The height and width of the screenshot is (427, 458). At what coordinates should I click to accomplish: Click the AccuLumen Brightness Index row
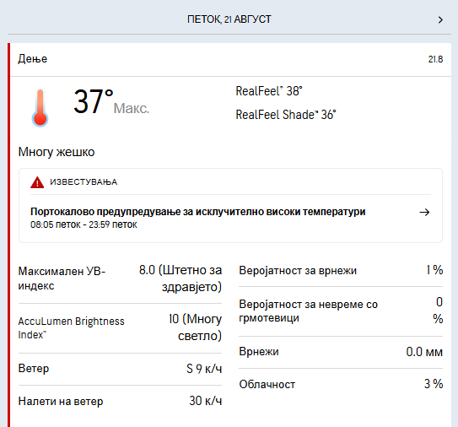120,328
